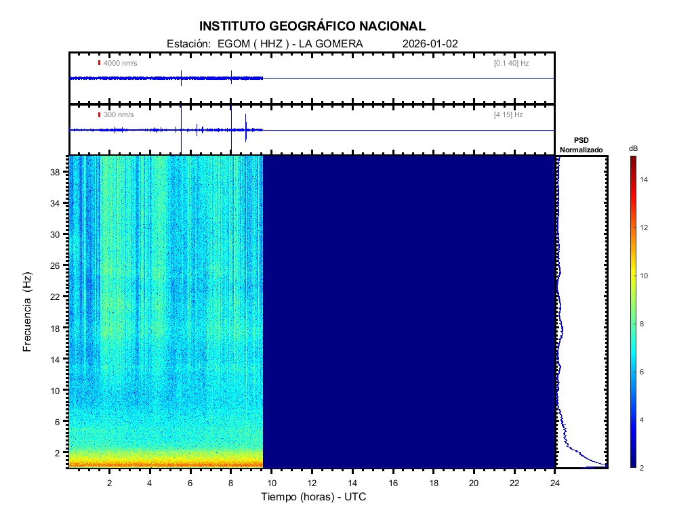Click the 24 hour tick on time axis
The height and width of the screenshot is (520, 694).
[x=555, y=483]
